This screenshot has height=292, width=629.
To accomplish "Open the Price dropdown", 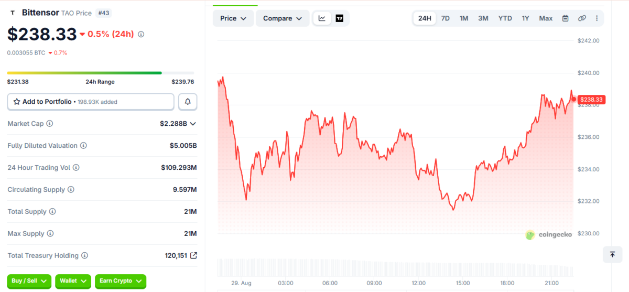I will (233, 18).
